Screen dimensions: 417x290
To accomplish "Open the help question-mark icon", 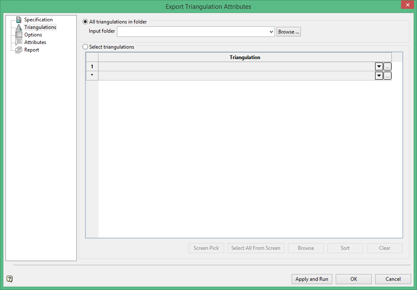I will pyautogui.click(x=10, y=279).
